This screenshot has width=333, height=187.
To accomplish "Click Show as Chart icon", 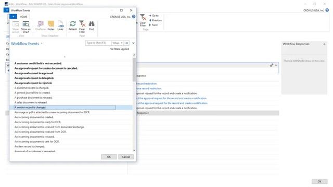I will point(26,26).
